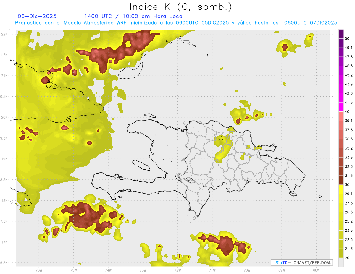Click the latitude label "21N"
The width and height of the screenshot is (355, 274).
4,76
